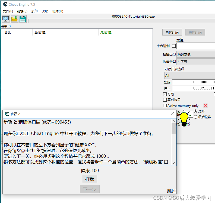Open the 数值类型 dropdown showing 4 字节

[196, 62]
